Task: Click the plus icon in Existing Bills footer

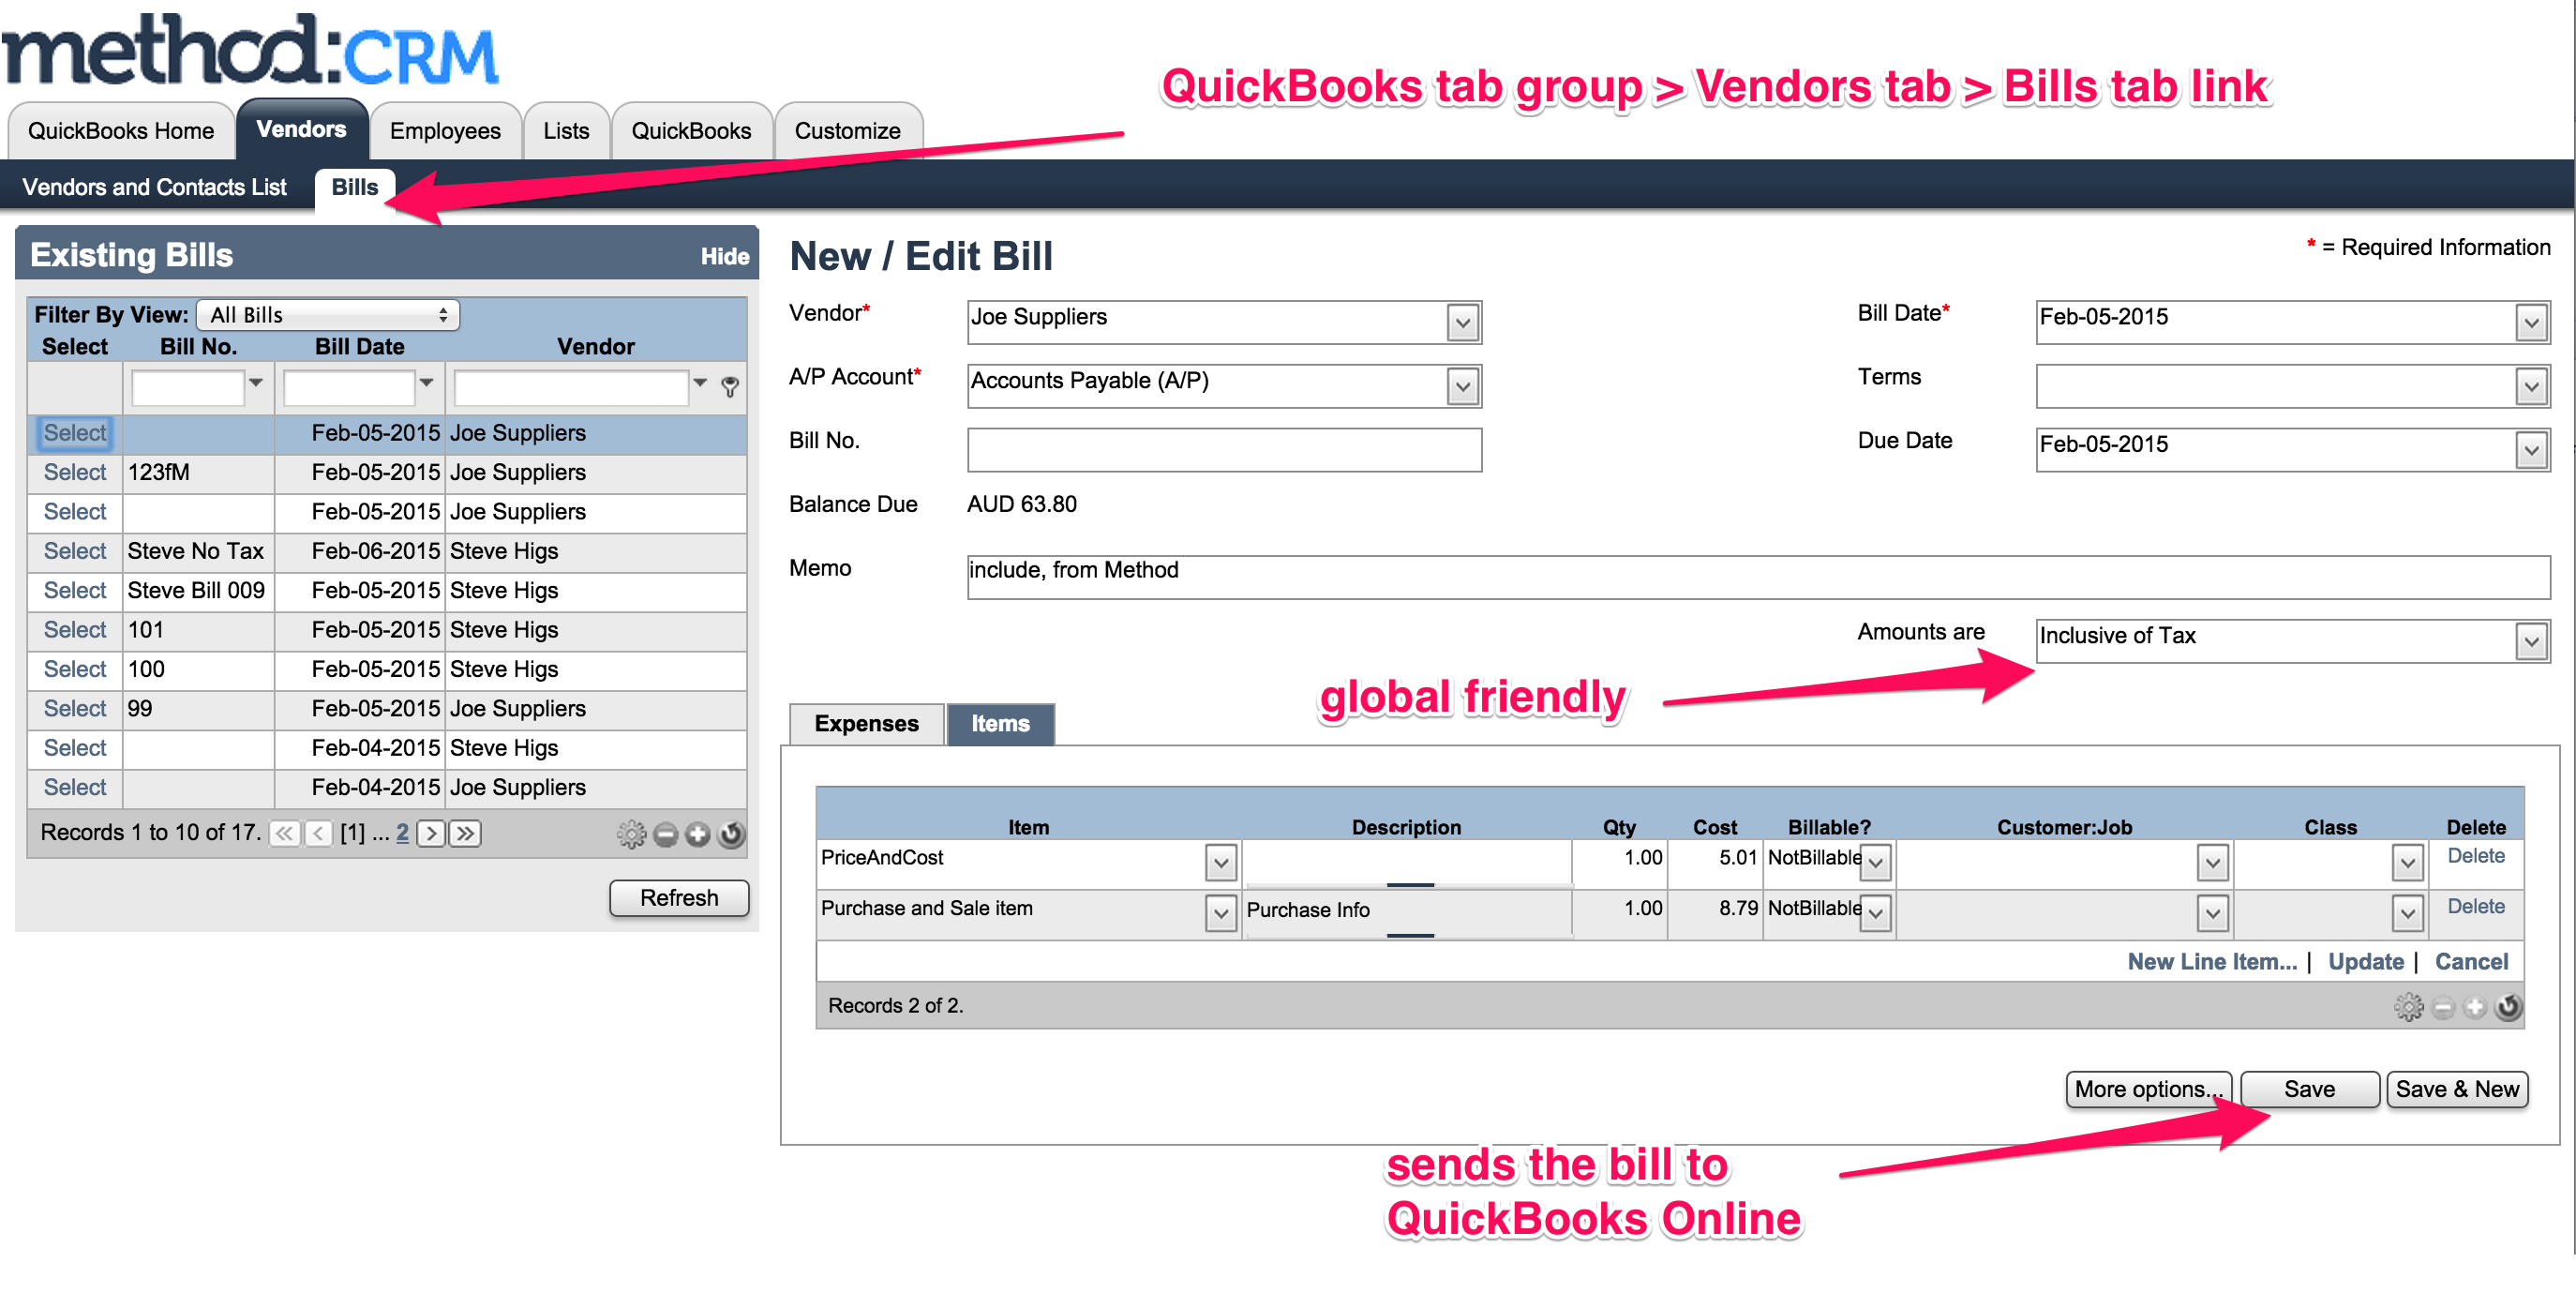Action: pyautogui.click(x=698, y=834)
